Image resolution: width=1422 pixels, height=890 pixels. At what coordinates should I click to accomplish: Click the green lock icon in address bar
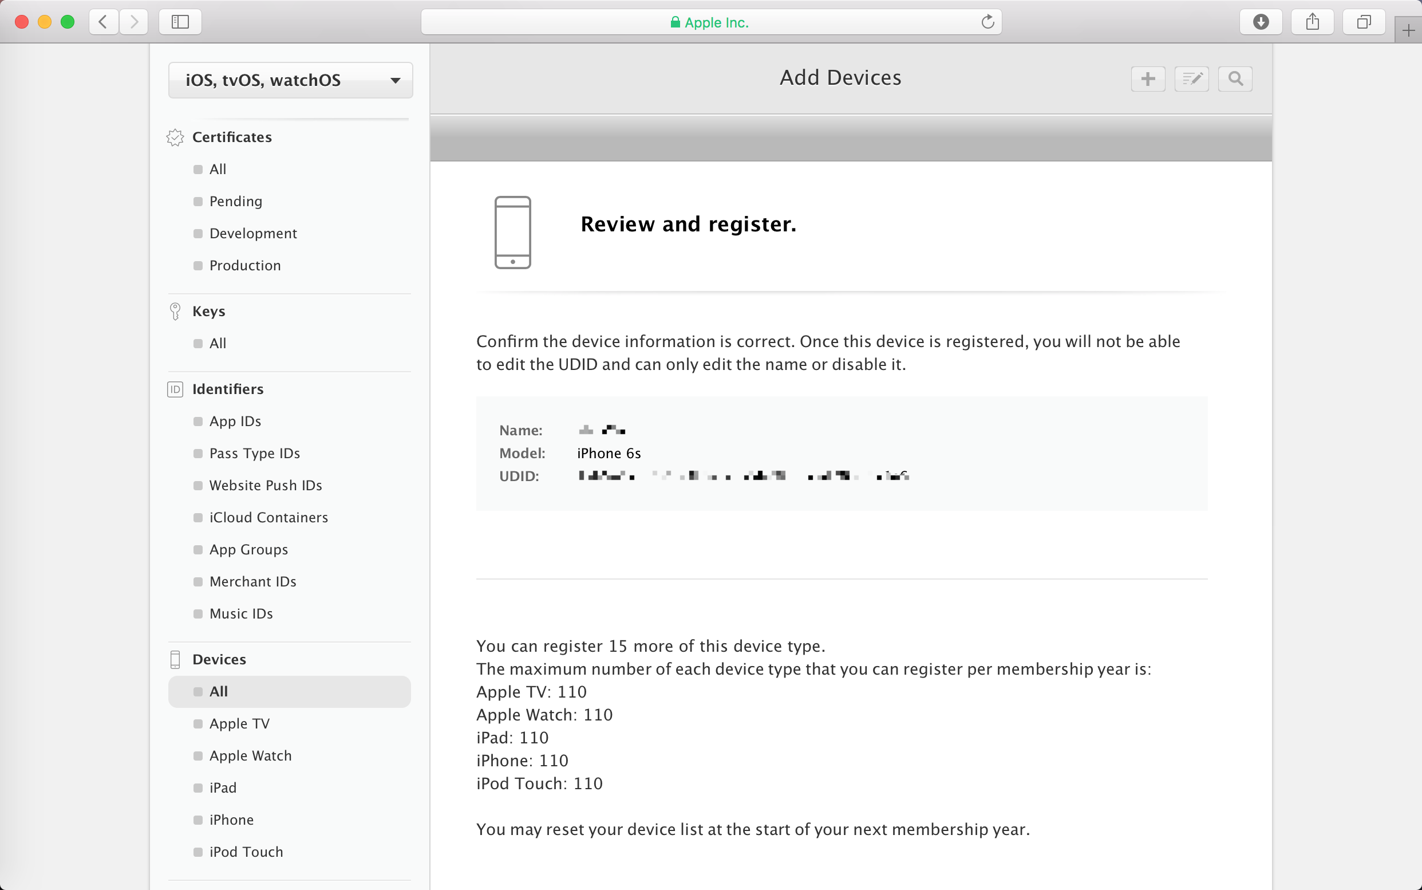click(675, 22)
